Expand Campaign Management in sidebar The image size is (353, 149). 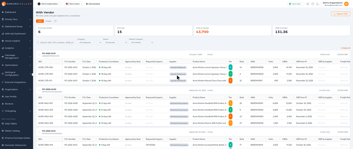17,57
